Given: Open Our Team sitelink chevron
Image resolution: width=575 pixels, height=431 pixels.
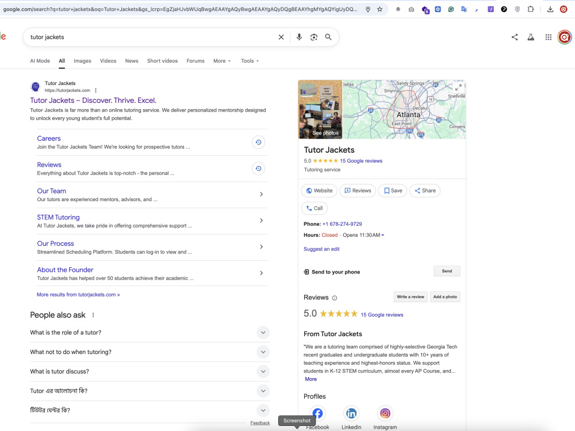Looking at the screenshot, I should [x=261, y=194].
